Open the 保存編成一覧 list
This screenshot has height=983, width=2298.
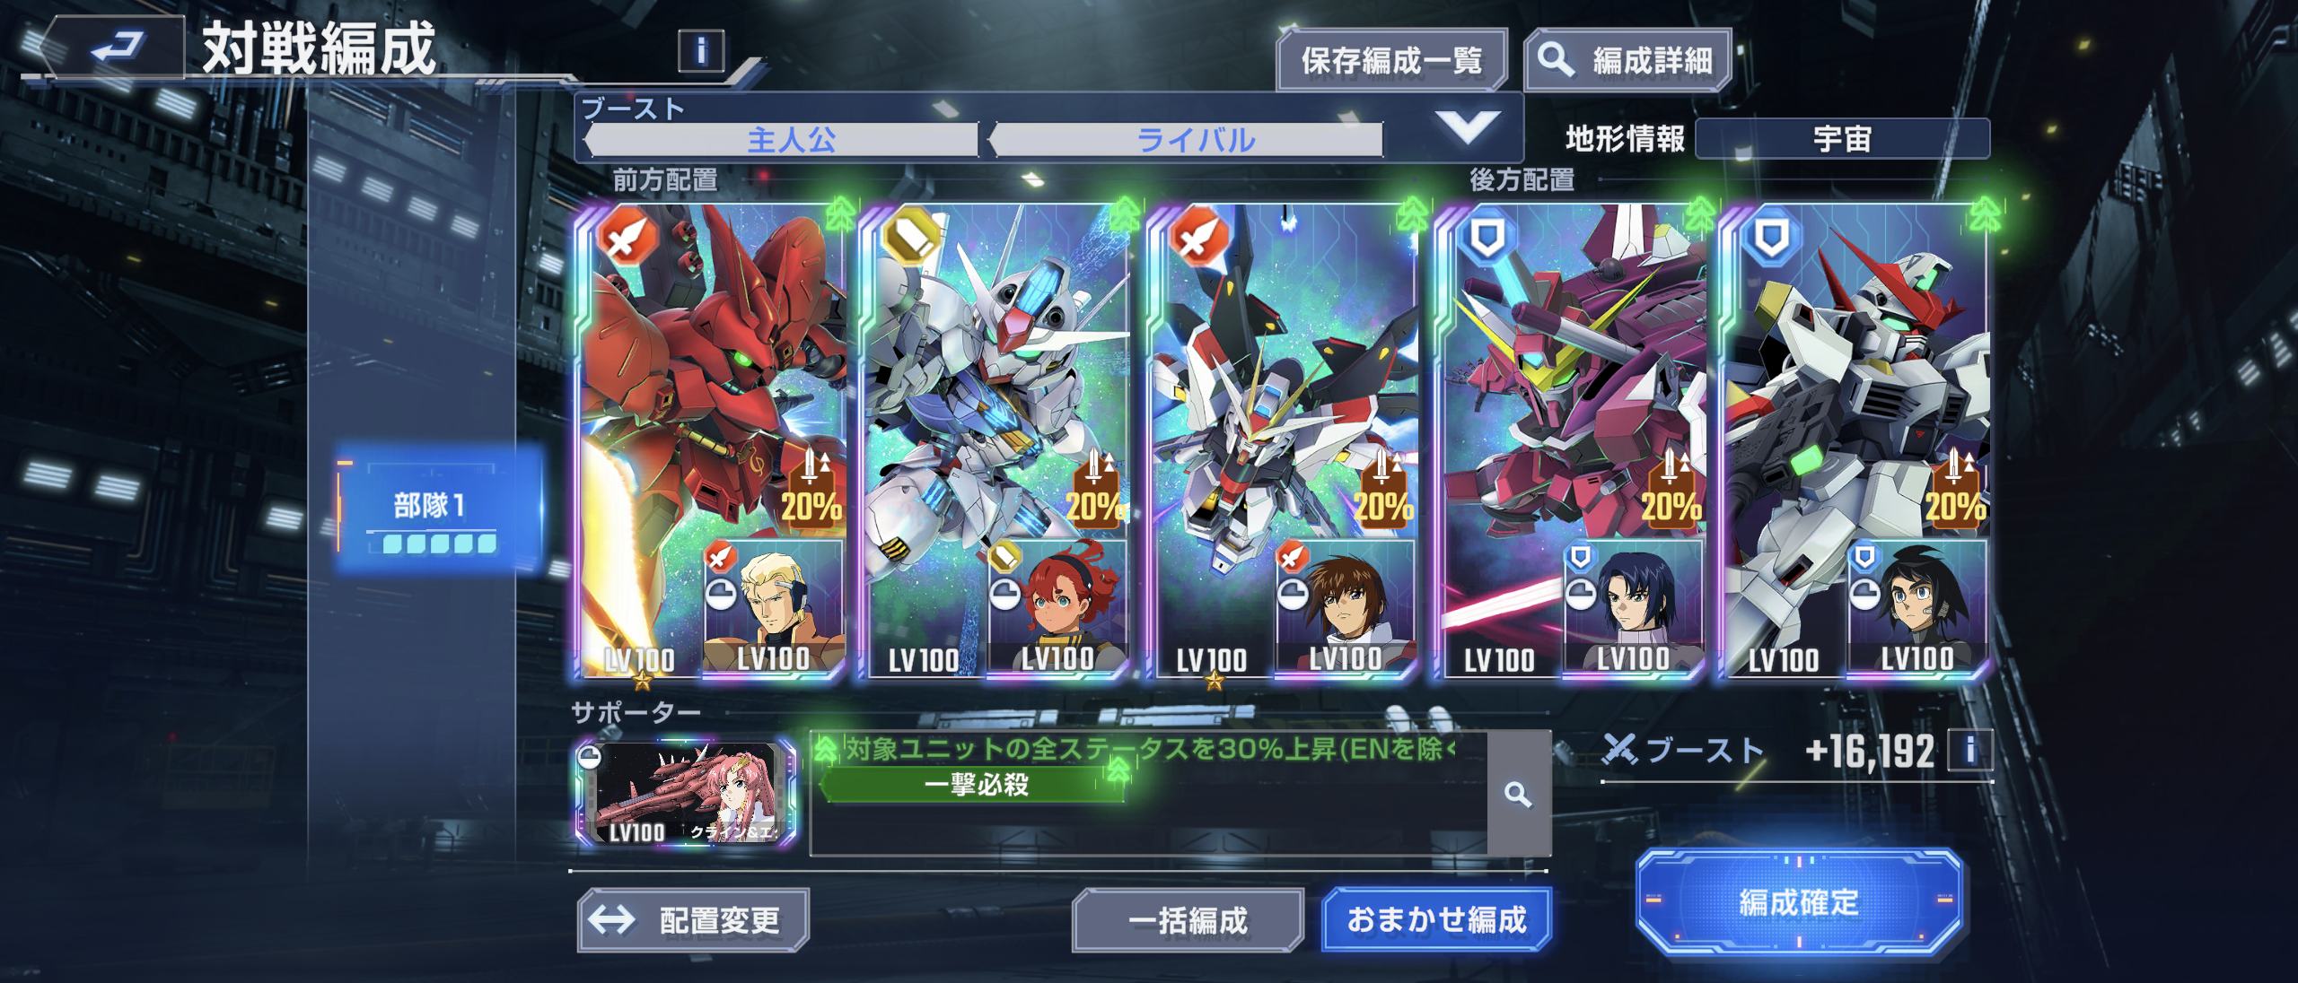(x=1392, y=60)
